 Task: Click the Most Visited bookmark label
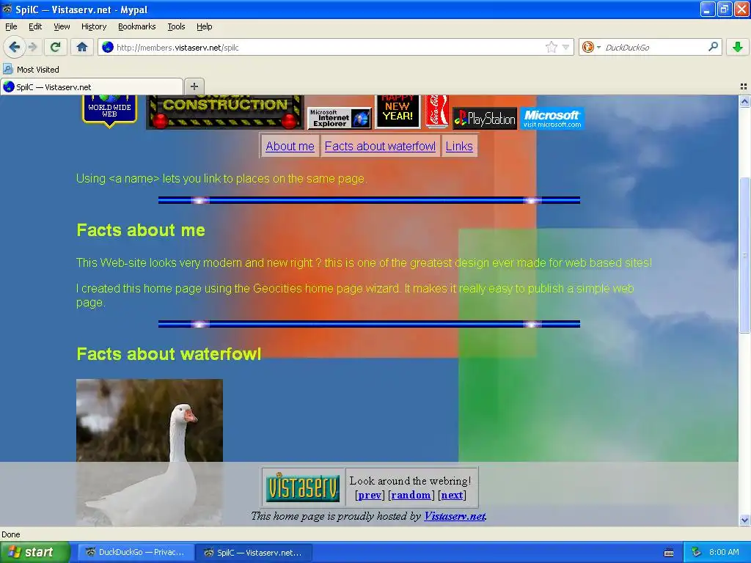(x=38, y=70)
